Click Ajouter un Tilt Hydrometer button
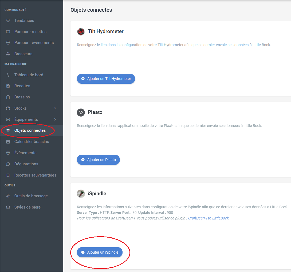This screenshot has height=272, width=291. (106, 79)
